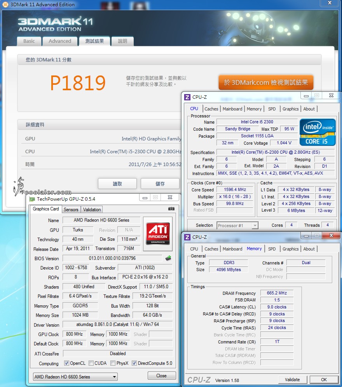Click the 讀取 button in 3DMark 11

(x=117, y=184)
